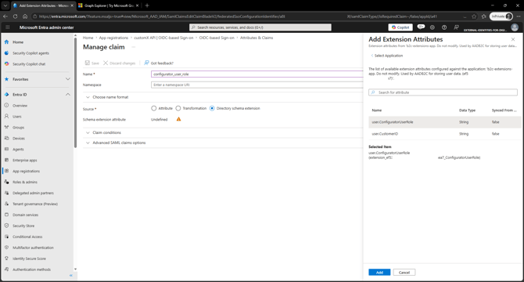Open Users in the sidebar
Screen dimensions: 524x282
[17, 117]
